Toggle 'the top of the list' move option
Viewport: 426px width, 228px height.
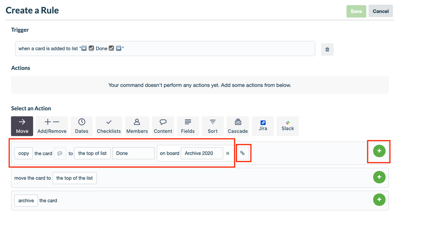pyautogui.click(x=75, y=178)
